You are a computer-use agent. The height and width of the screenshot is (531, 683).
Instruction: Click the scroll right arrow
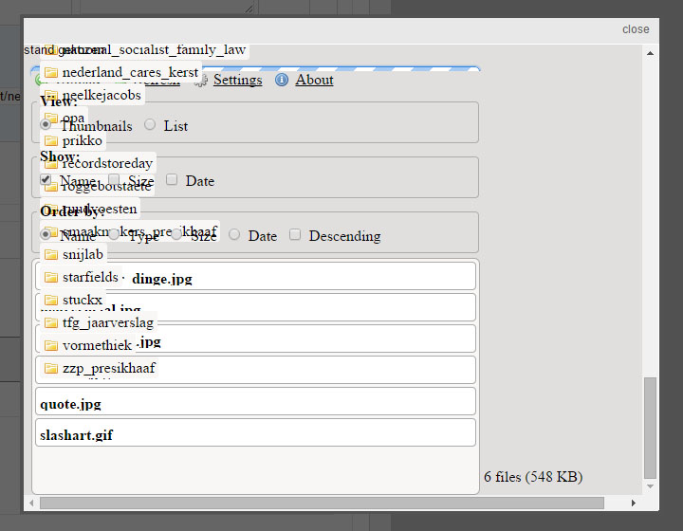point(634,504)
